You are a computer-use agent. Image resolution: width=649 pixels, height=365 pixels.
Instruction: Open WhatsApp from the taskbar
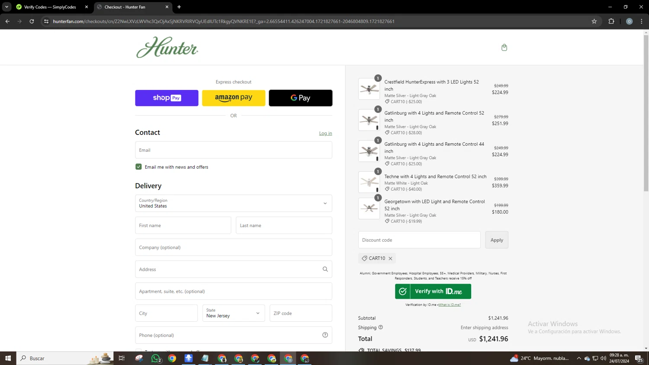pyautogui.click(x=156, y=358)
